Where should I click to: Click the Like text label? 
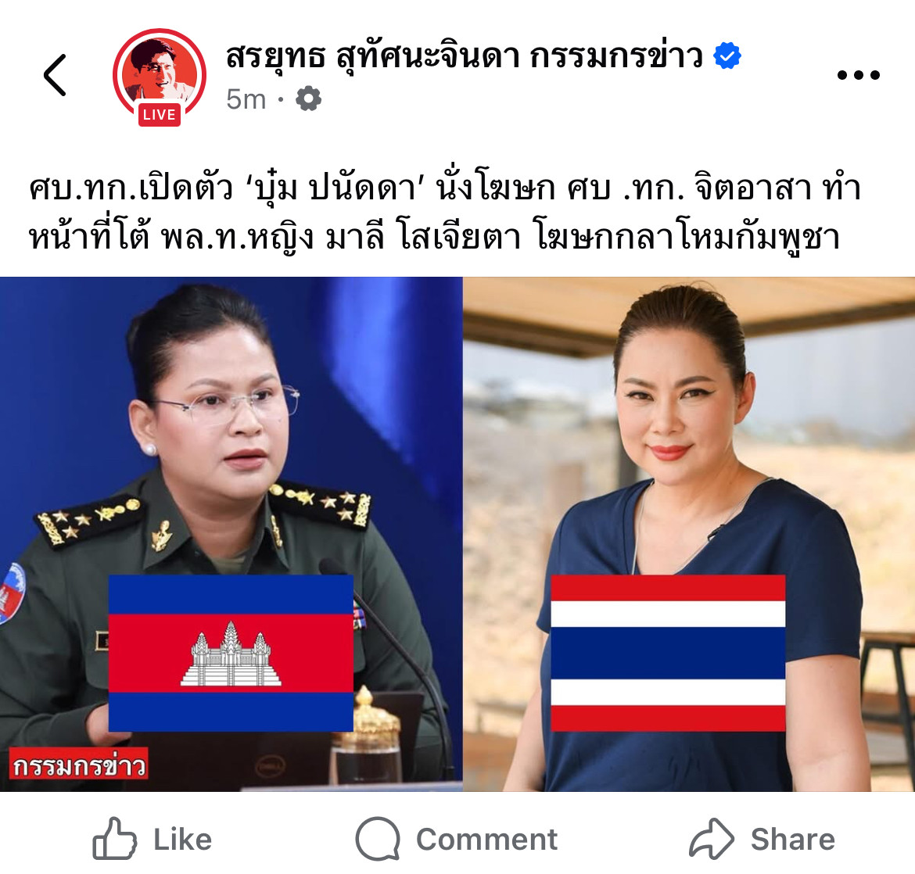183,840
